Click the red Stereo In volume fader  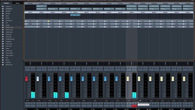pos(27,79)
